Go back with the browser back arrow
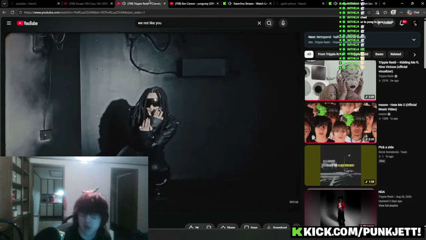This screenshot has height=240, width=426. (4, 12)
